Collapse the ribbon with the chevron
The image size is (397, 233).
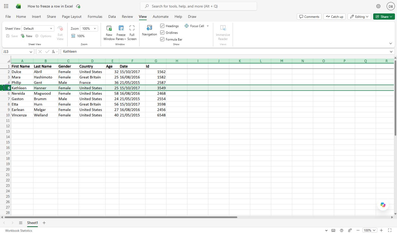[x=391, y=43]
